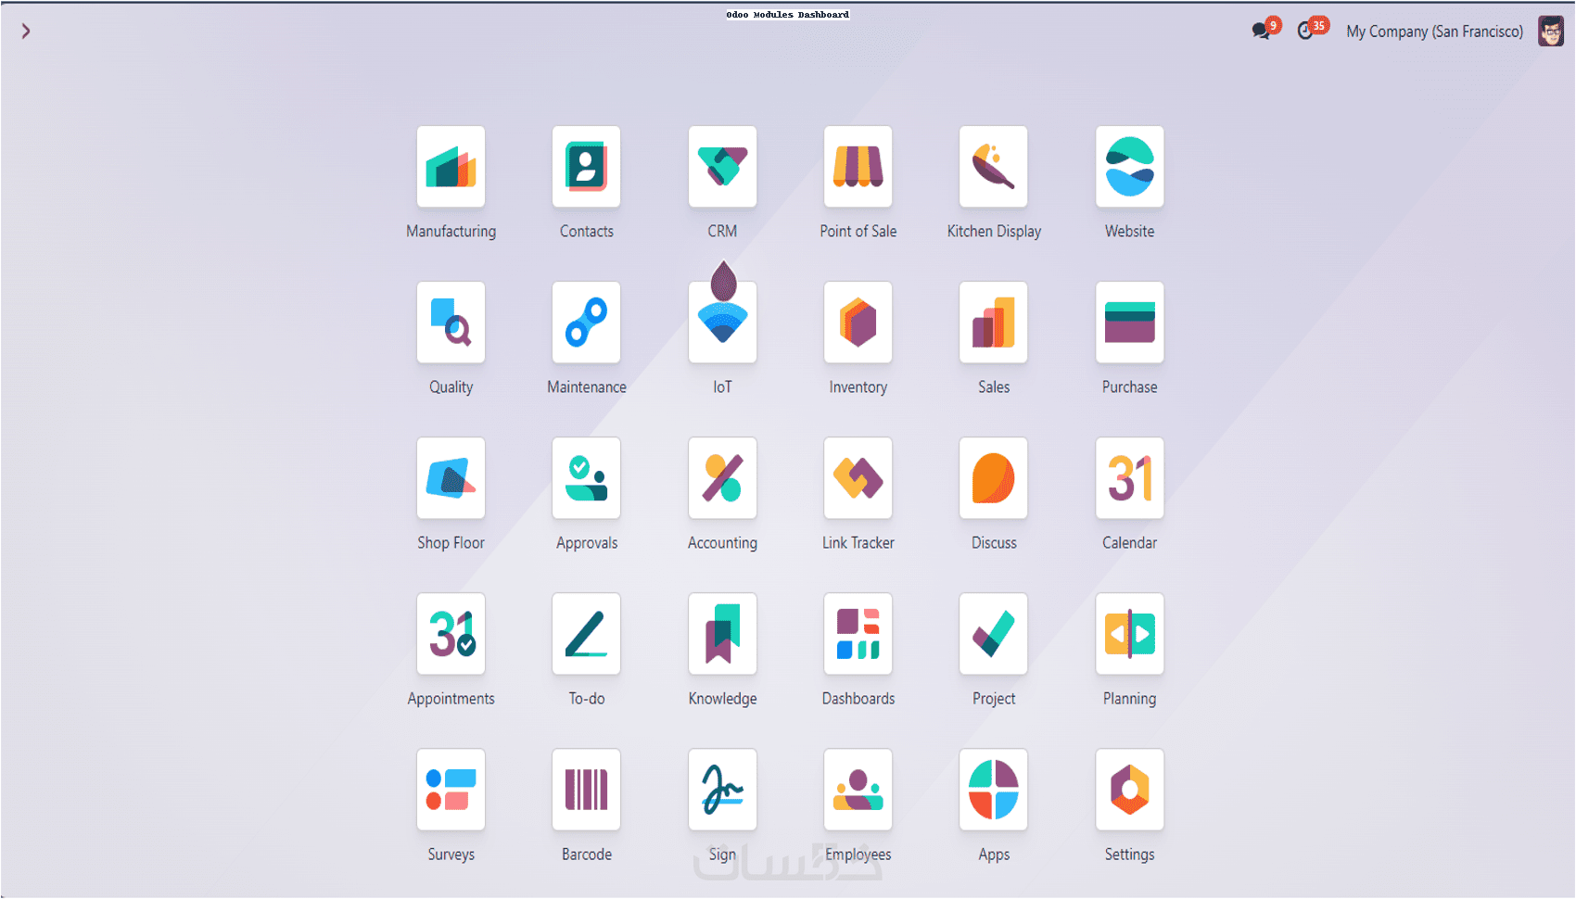This screenshot has height=899, width=1576.
Task: View messages with 9 unread notifications
Action: 1265,29
